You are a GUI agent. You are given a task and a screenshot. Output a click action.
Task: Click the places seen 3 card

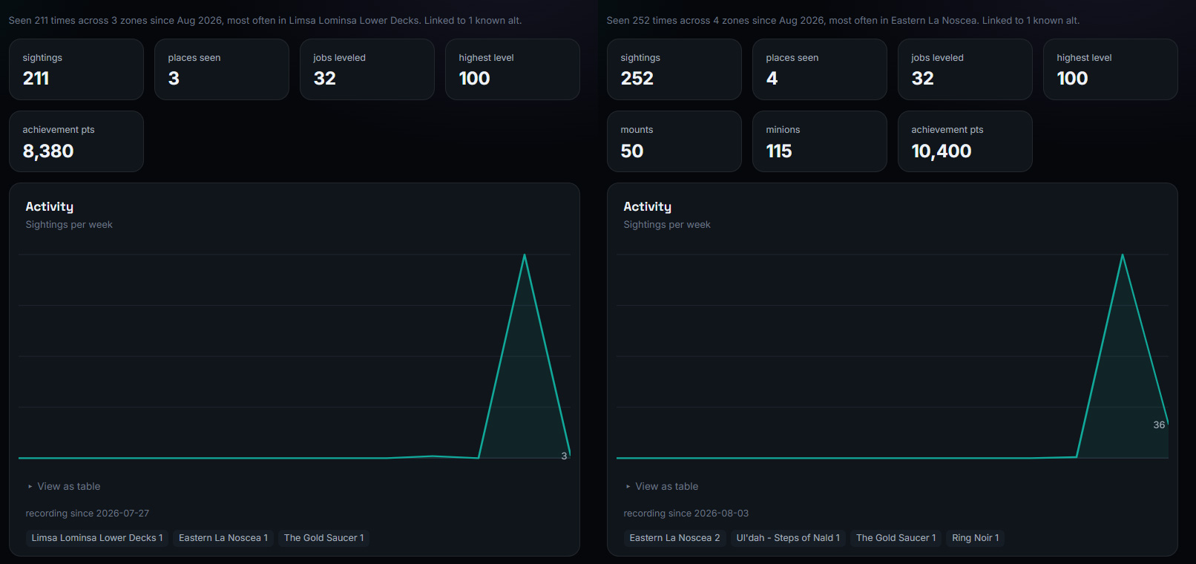tap(222, 70)
